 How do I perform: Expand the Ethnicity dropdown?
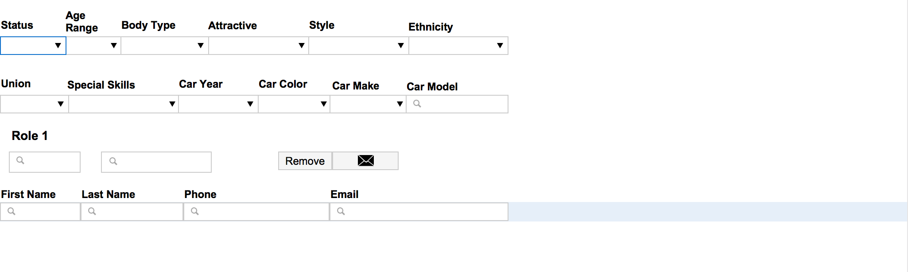[458, 46]
